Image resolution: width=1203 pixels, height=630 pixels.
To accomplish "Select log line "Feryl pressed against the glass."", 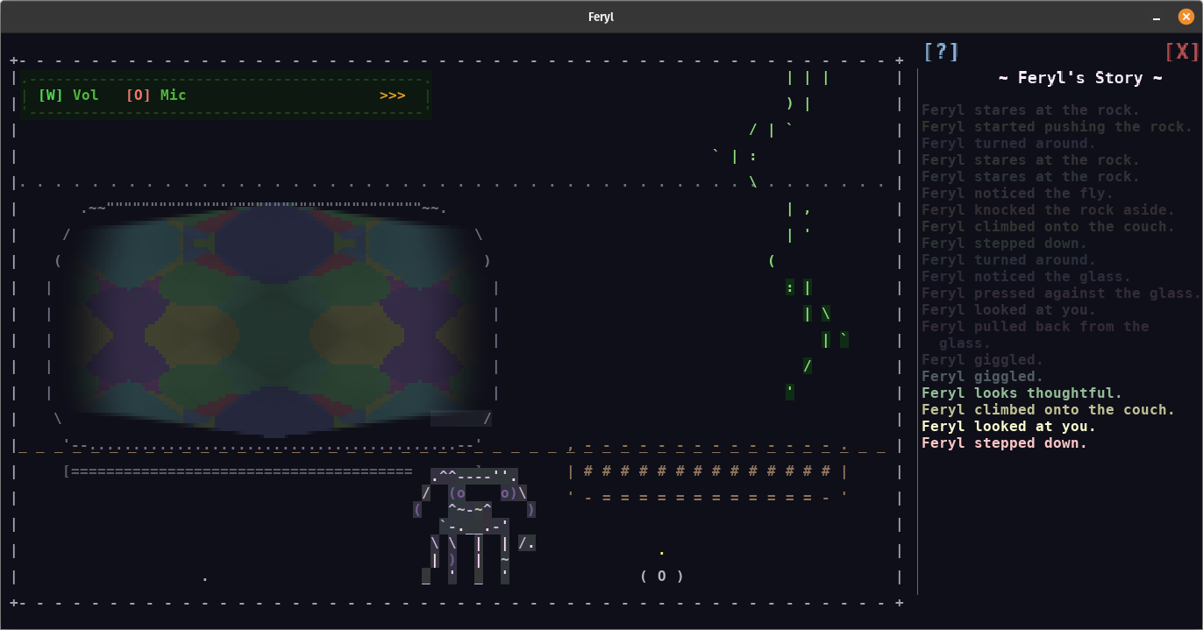I will click(1061, 294).
